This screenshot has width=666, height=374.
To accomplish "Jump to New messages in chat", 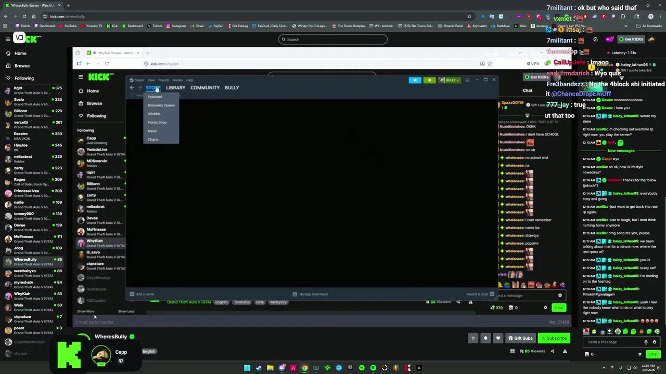I will click(x=621, y=151).
